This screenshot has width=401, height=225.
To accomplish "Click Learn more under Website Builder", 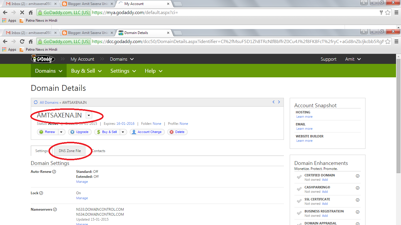I will pos(304,141).
